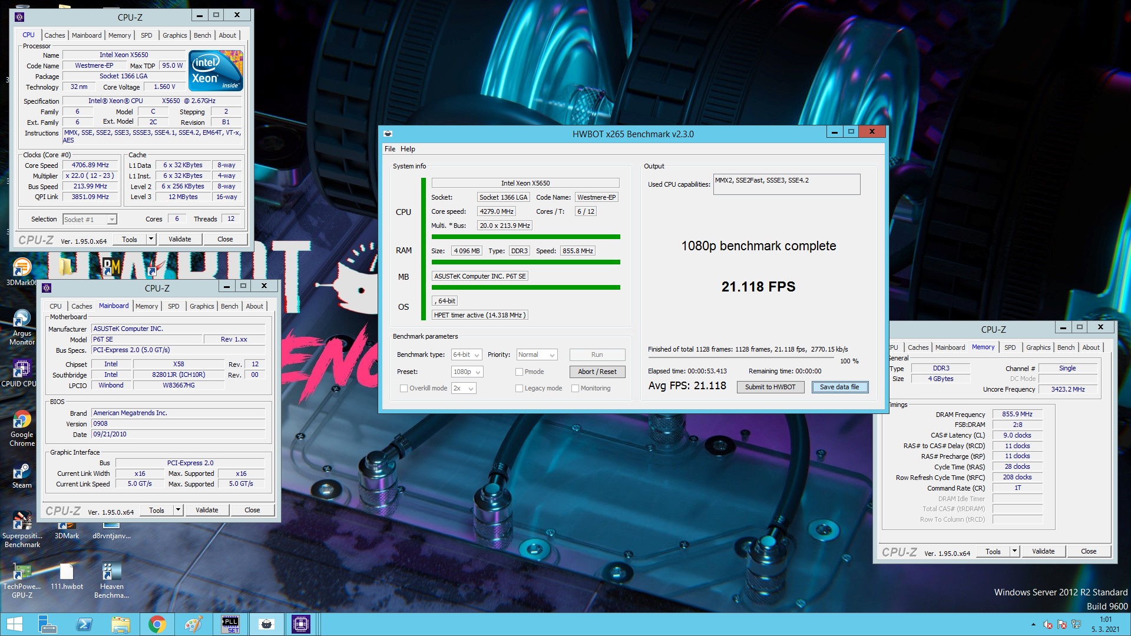
Task: Click the Abort / Reset button
Action: (x=597, y=372)
